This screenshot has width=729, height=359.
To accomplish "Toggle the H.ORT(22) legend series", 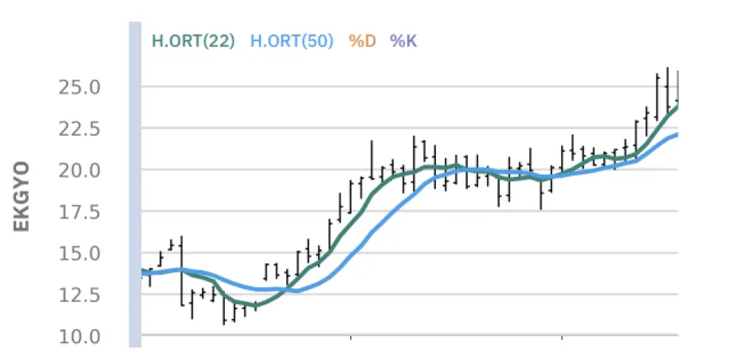I will (x=193, y=41).
